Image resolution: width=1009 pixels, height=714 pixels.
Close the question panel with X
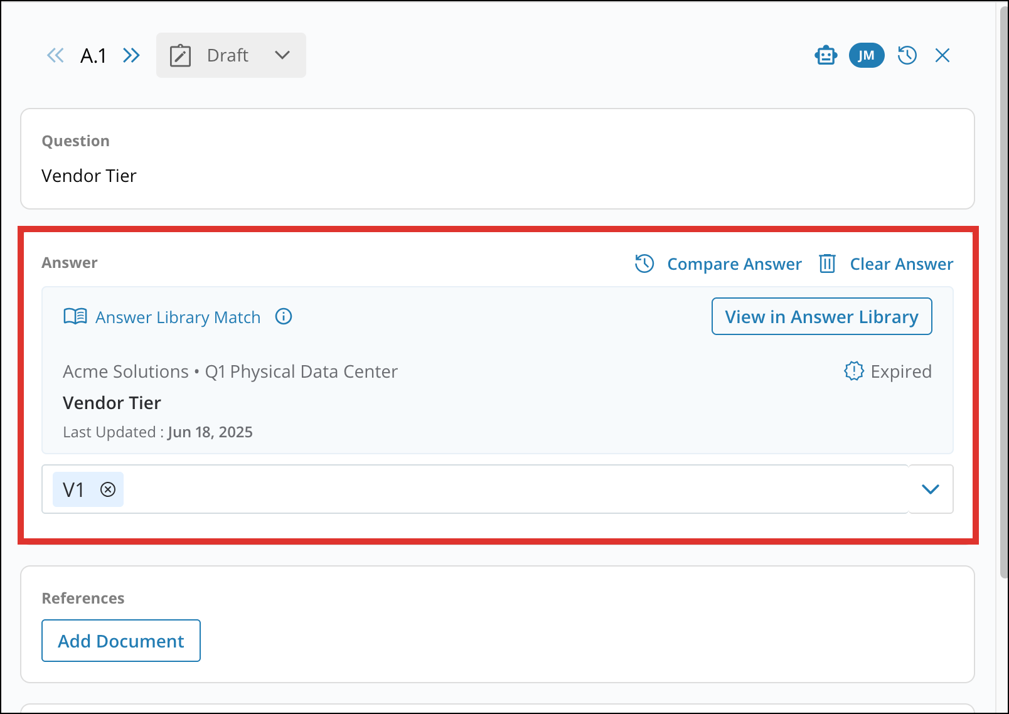click(942, 55)
